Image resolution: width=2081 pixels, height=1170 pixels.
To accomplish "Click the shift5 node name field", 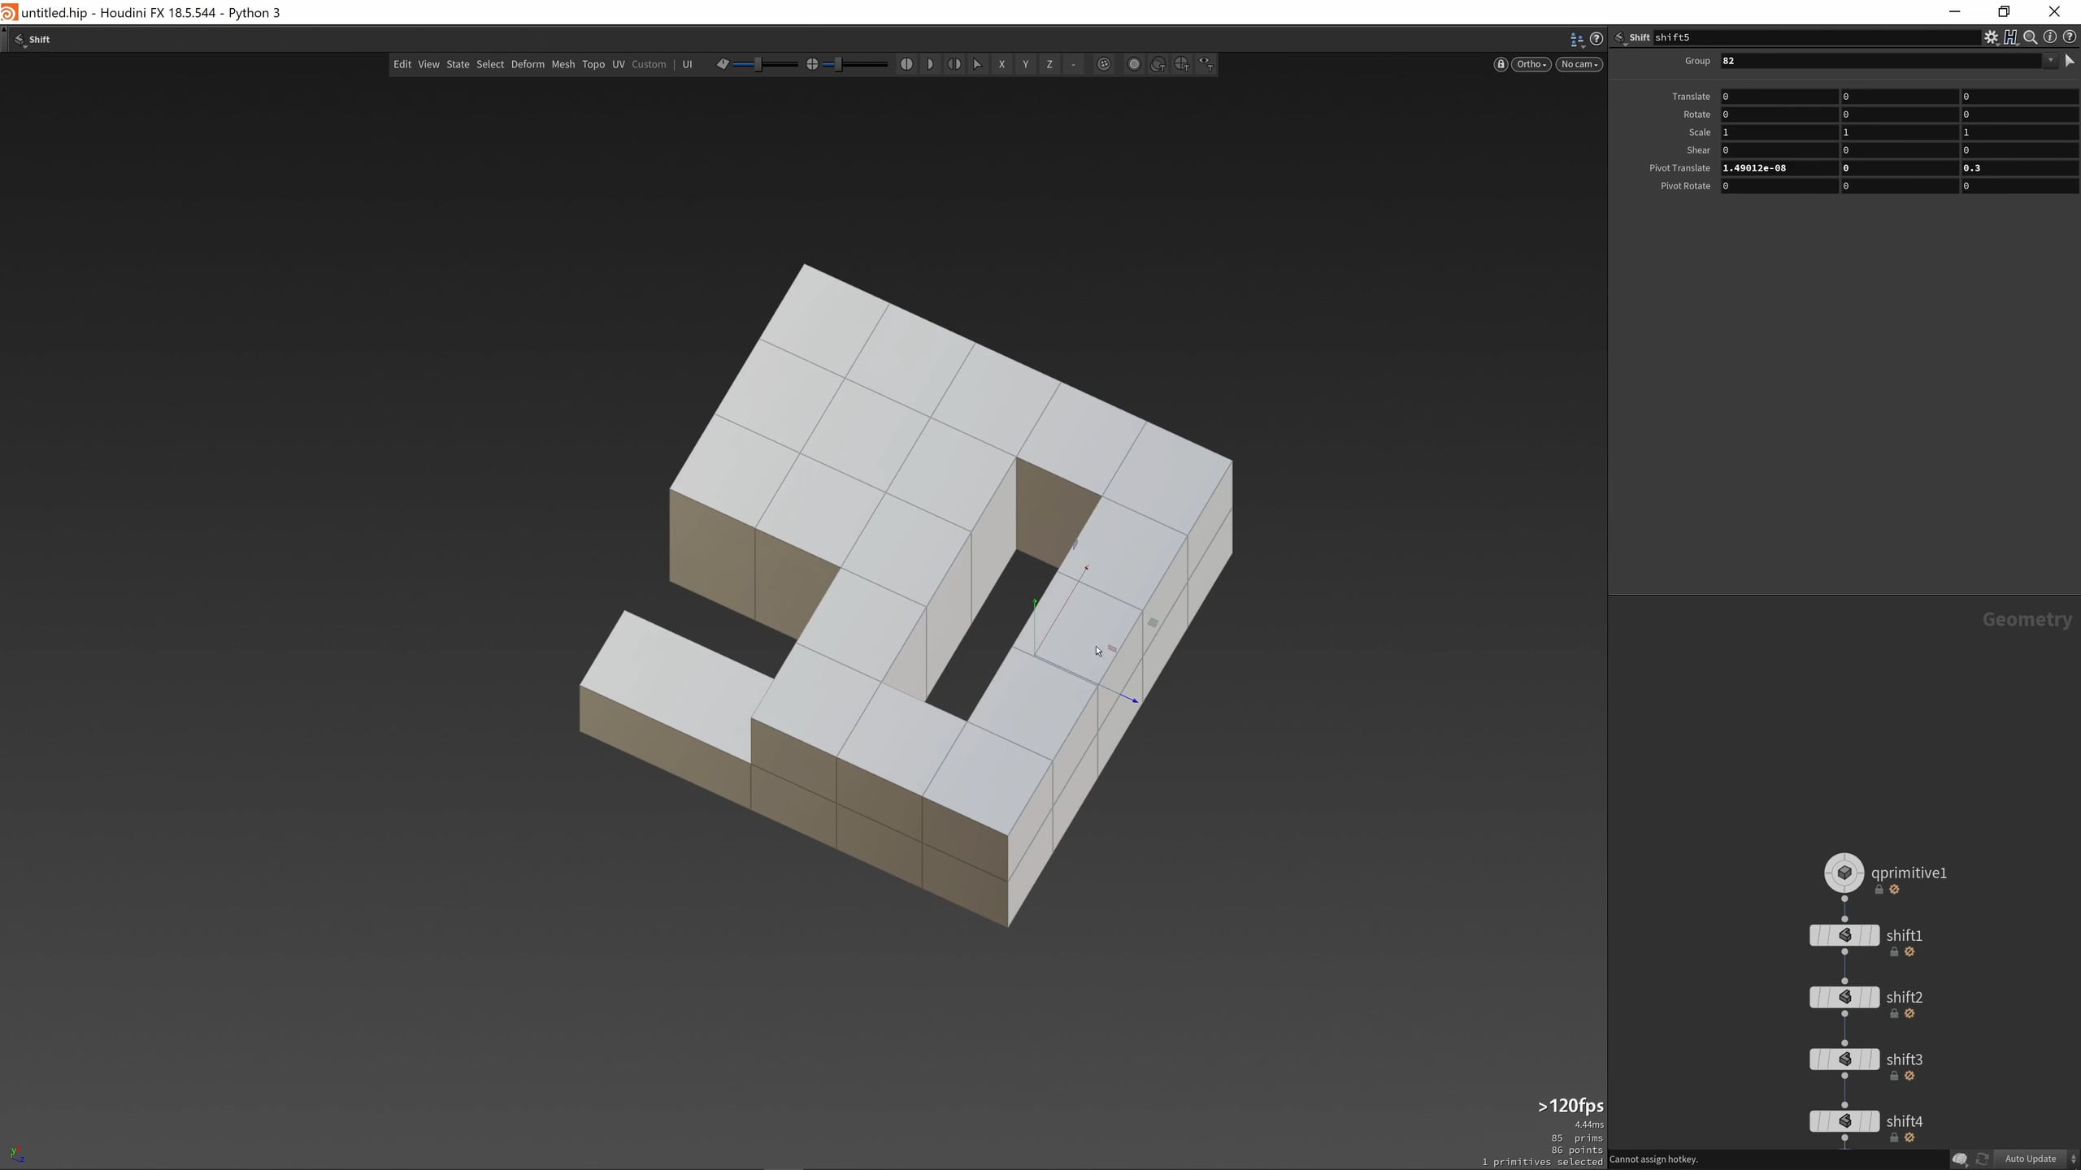I will [x=1817, y=37].
